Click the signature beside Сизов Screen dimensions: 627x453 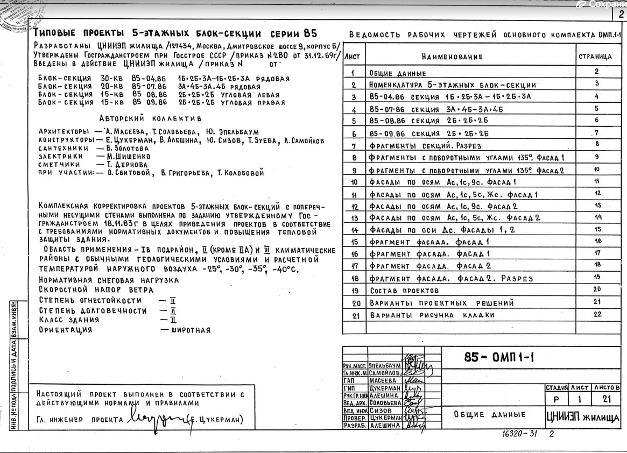click(414, 410)
